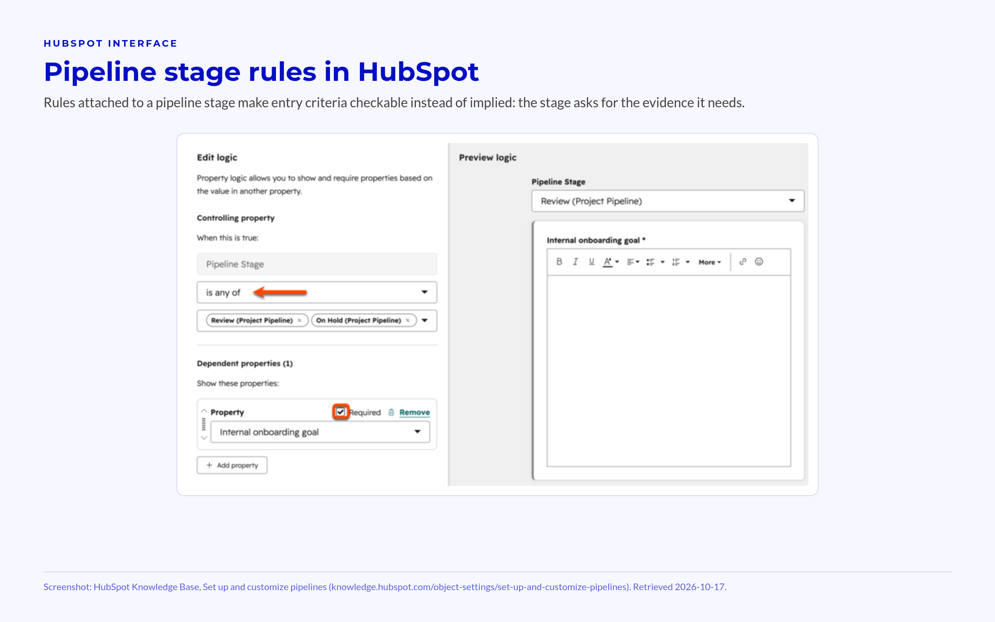The width and height of the screenshot is (995, 622).
Task: Open numbered list options in toolbar
Action: click(681, 262)
